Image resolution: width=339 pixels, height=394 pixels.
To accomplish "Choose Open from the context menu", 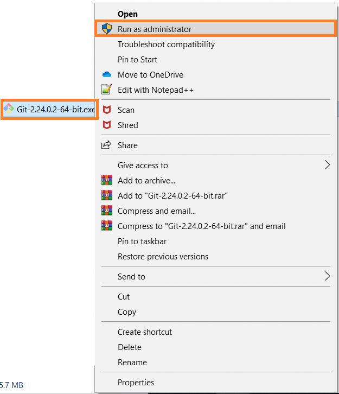I will 128,14.
